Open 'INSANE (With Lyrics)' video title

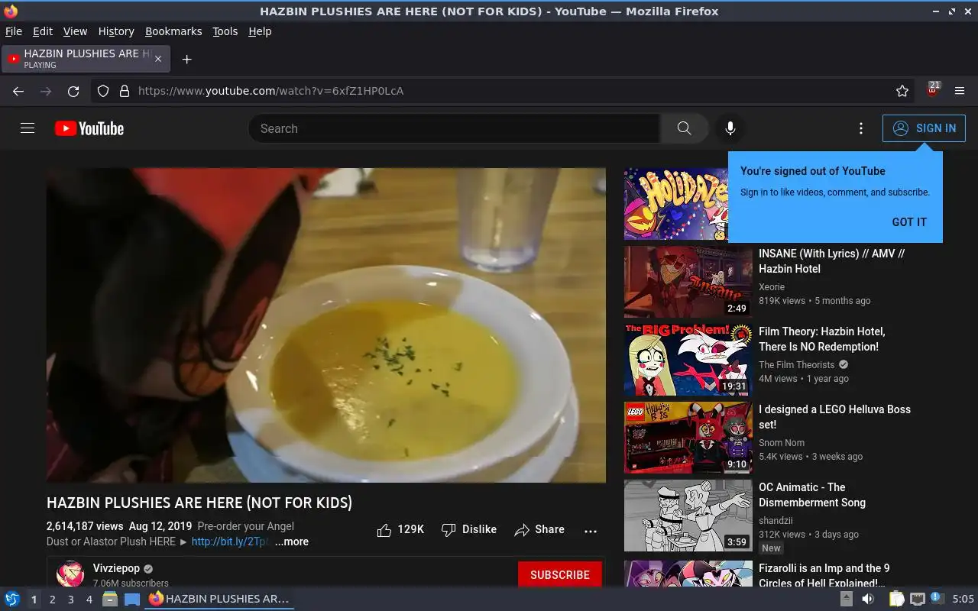tap(832, 261)
